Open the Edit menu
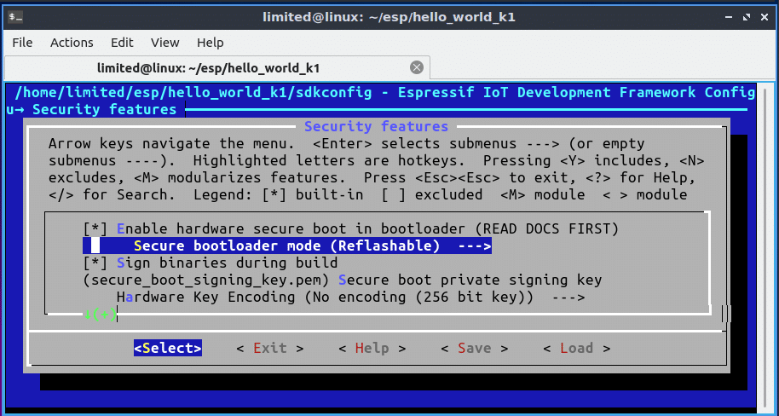The width and height of the screenshot is (779, 416). tap(122, 42)
